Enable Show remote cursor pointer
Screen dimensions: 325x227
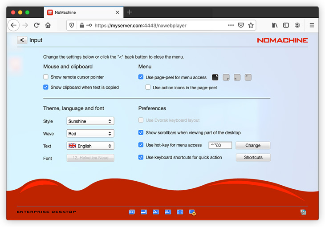click(46, 77)
